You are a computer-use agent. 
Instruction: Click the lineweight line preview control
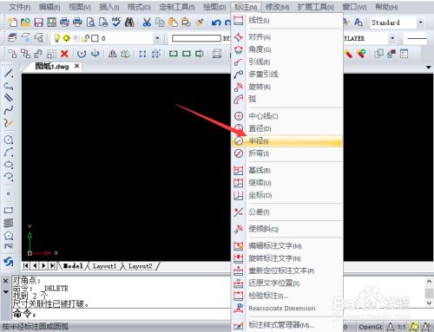[416, 38]
